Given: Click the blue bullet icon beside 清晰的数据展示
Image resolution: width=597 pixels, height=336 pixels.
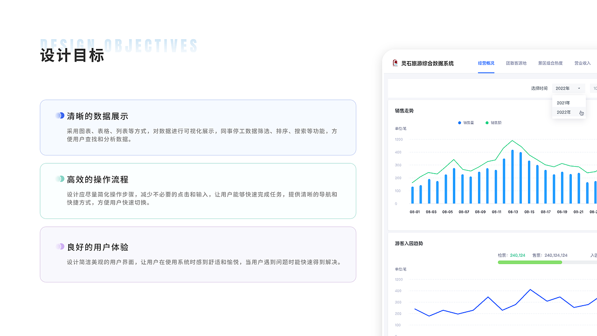Looking at the screenshot, I should point(60,115).
